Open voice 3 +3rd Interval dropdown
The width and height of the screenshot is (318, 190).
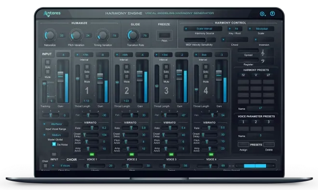[x=163, y=55]
